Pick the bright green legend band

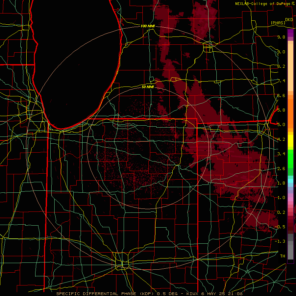(290, 159)
